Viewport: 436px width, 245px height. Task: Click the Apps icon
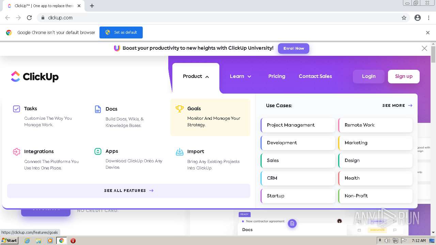coord(98,151)
